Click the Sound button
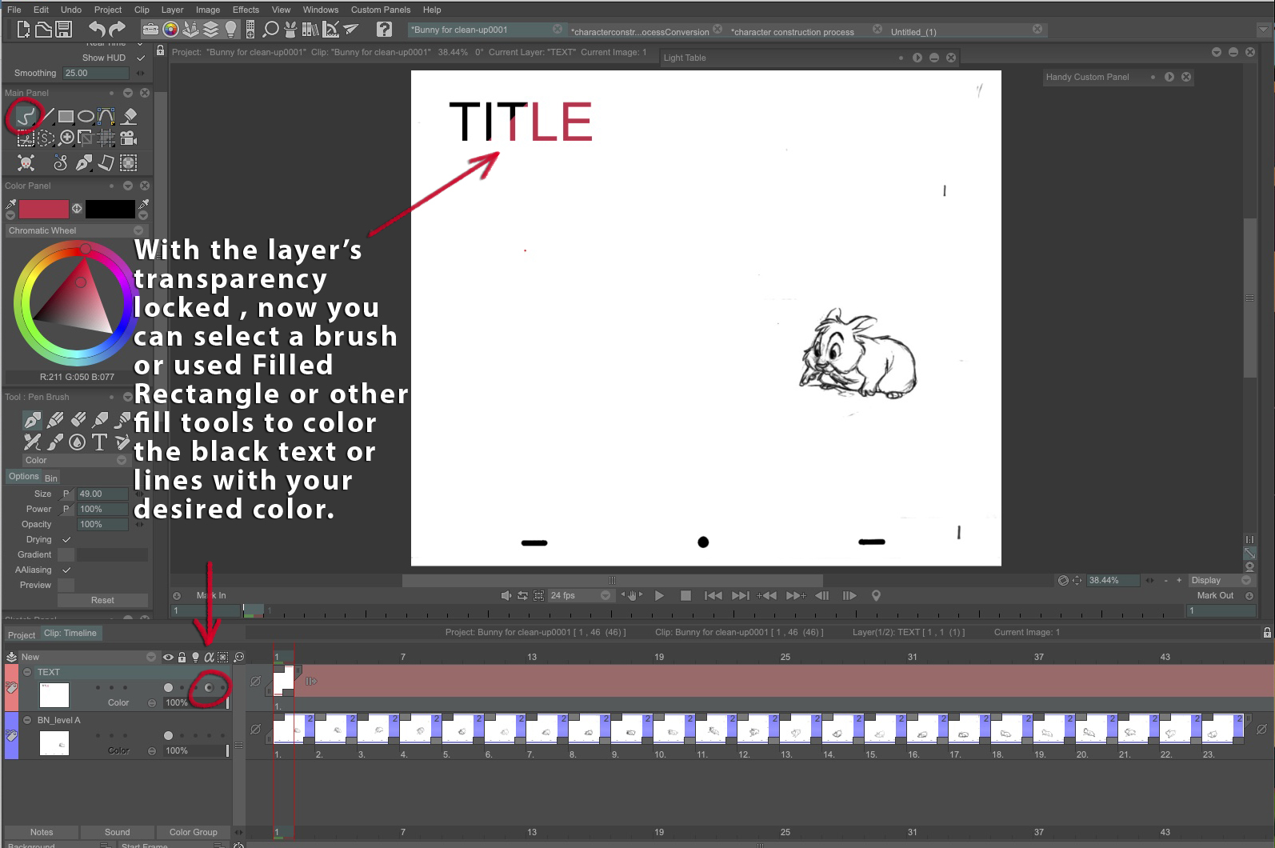The height and width of the screenshot is (848, 1275). 117,832
